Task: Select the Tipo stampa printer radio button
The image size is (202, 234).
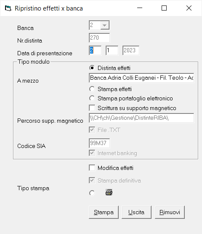Action: (x=92, y=193)
